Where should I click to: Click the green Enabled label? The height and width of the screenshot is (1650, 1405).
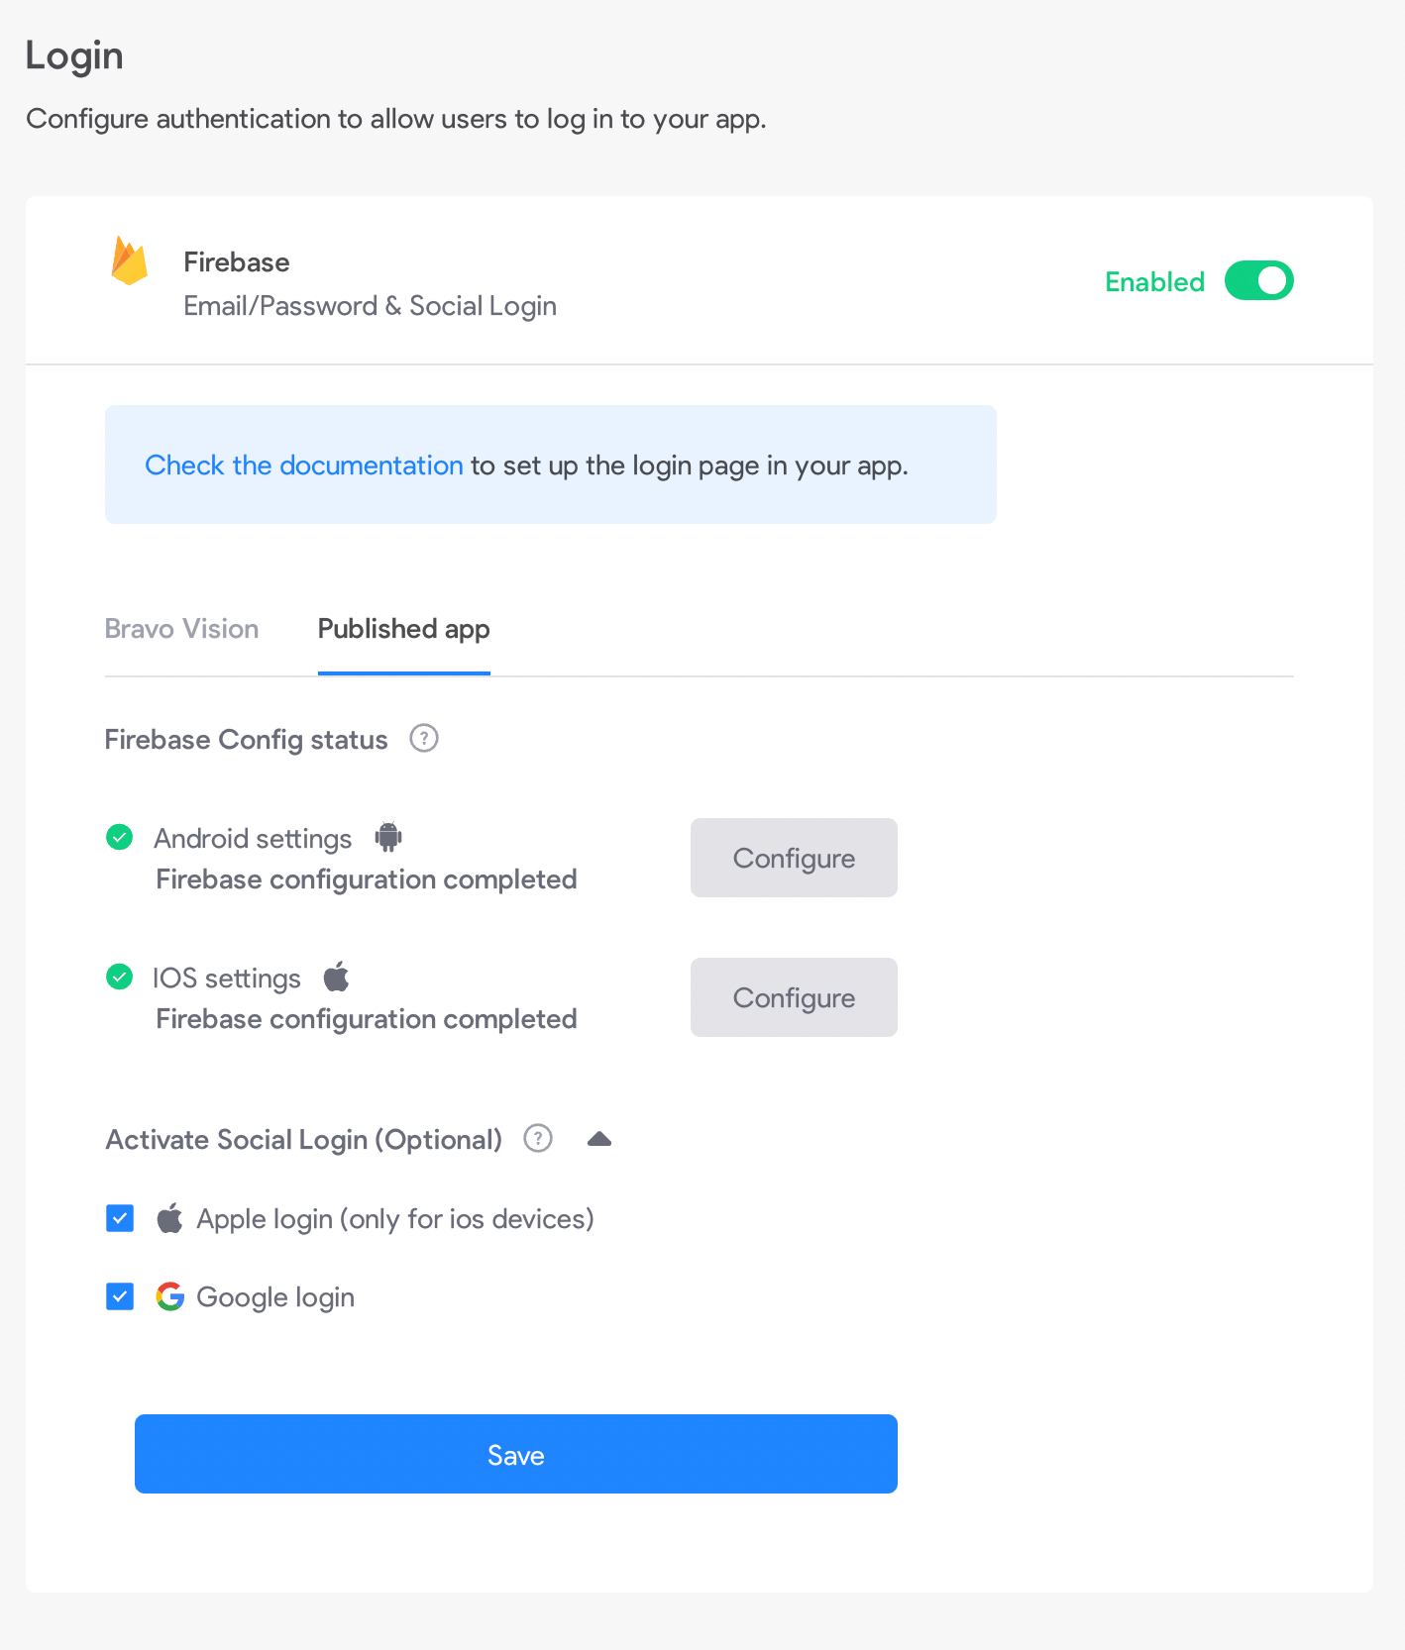click(x=1155, y=282)
